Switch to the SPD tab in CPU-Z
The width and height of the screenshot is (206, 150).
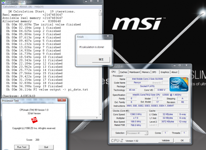click(154, 72)
